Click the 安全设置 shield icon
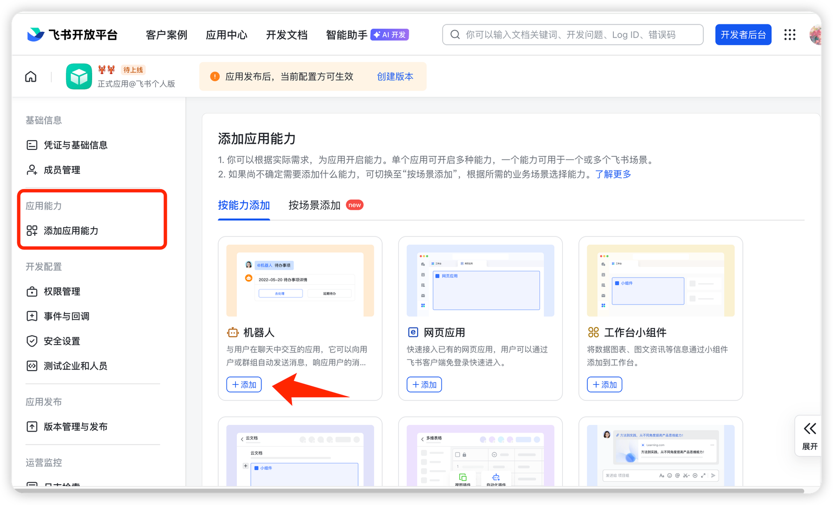Viewport: 833px width, 505px height. pyautogui.click(x=32, y=341)
